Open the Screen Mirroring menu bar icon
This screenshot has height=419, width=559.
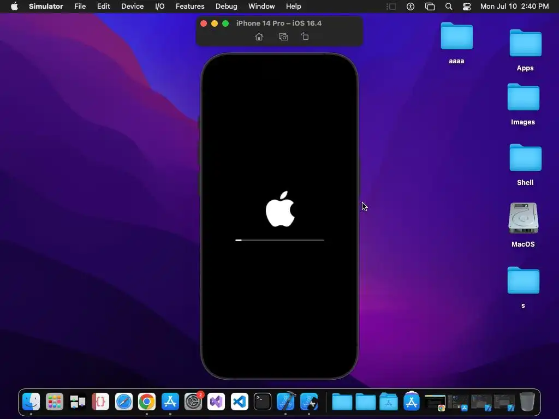430,7
